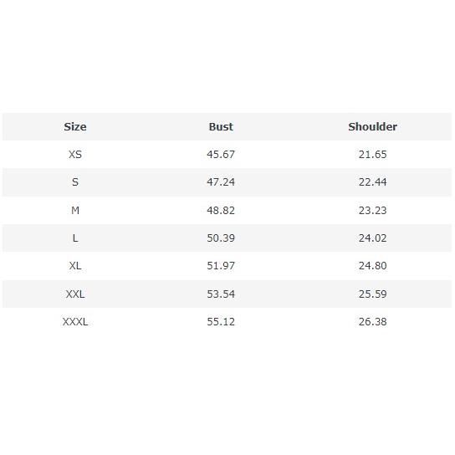Image resolution: width=455 pixels, height=455 pixels.
Task: Click bust value 50.39
Action: coord(221,238)
